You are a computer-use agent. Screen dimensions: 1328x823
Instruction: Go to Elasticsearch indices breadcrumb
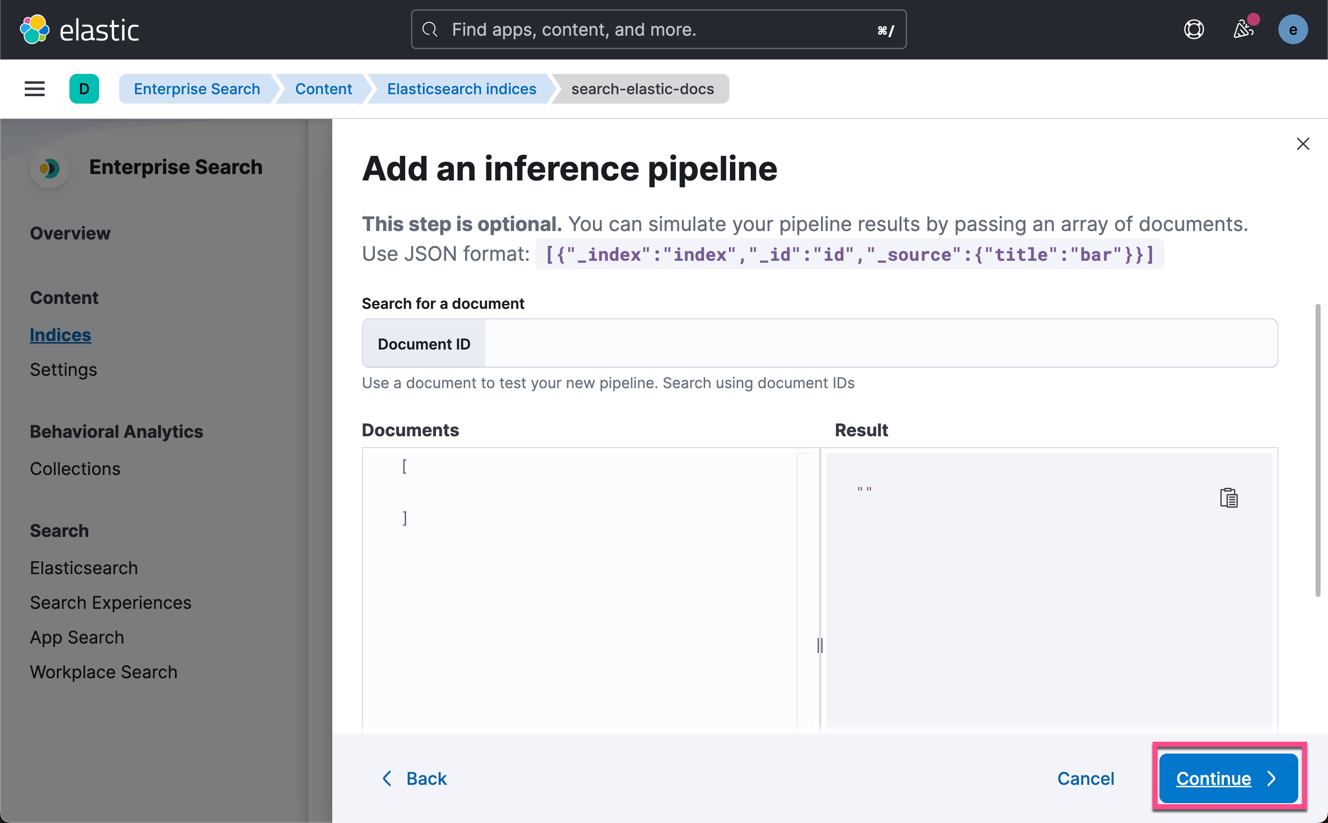pyautogui.click(x=462, y=89)
